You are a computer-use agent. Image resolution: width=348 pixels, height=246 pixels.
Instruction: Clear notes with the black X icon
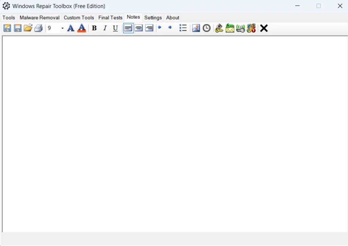click(x=264, y=28)
